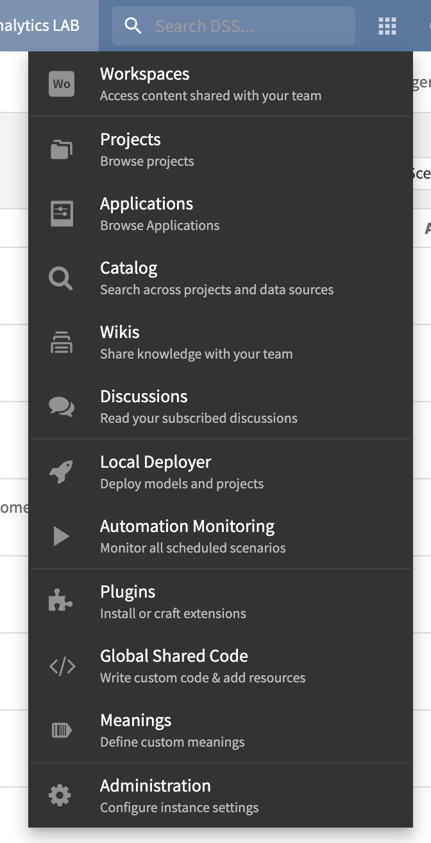Click the Analytics LAB header title
Image resolution: width=431 pixels, height=843 pixels.
(x=40, y=26)
